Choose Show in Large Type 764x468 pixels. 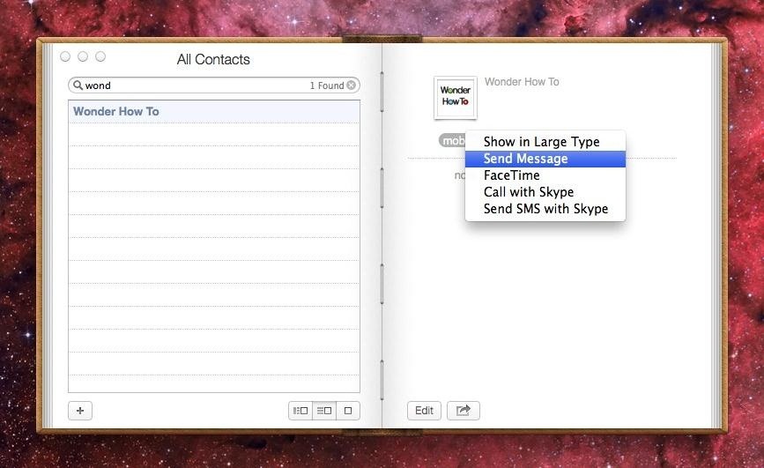pos(545,142)
